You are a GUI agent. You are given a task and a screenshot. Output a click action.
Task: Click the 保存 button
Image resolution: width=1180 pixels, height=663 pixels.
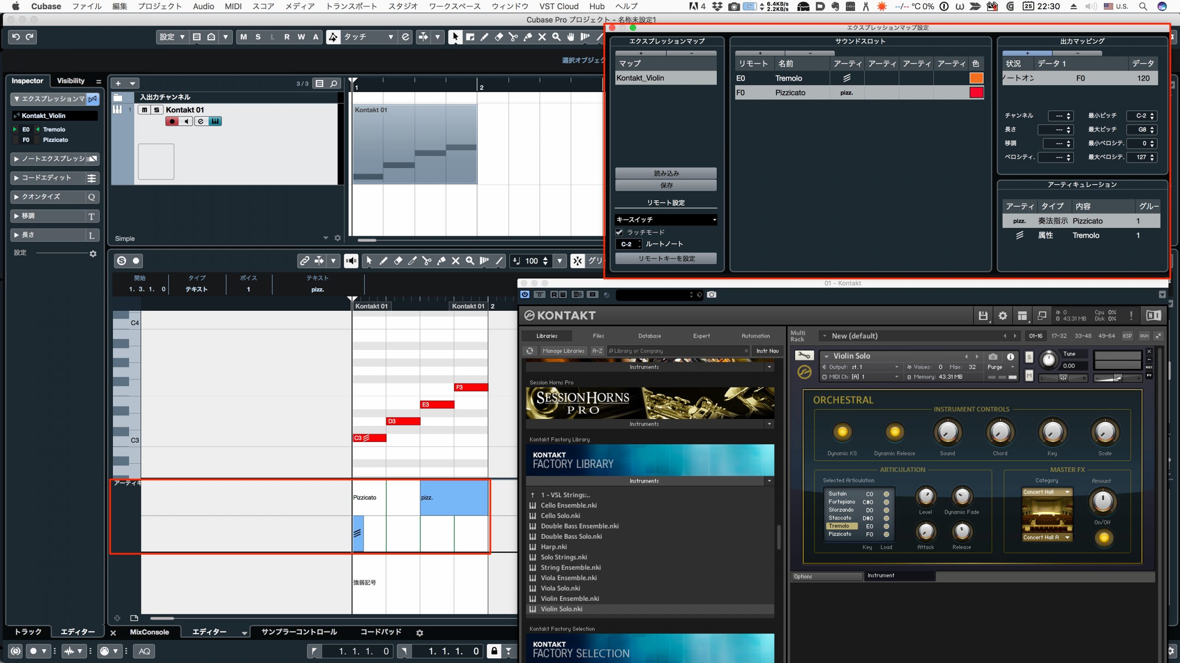tap(666, 186)
